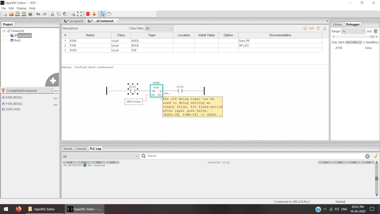
Task: Clear the PLC log search field
Action: (x=368, y=156)
